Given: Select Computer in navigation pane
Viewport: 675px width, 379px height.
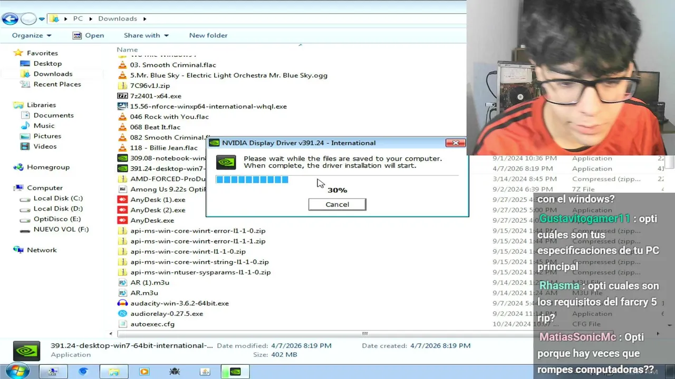Looking at the screenshot, I should coord(45,188).
